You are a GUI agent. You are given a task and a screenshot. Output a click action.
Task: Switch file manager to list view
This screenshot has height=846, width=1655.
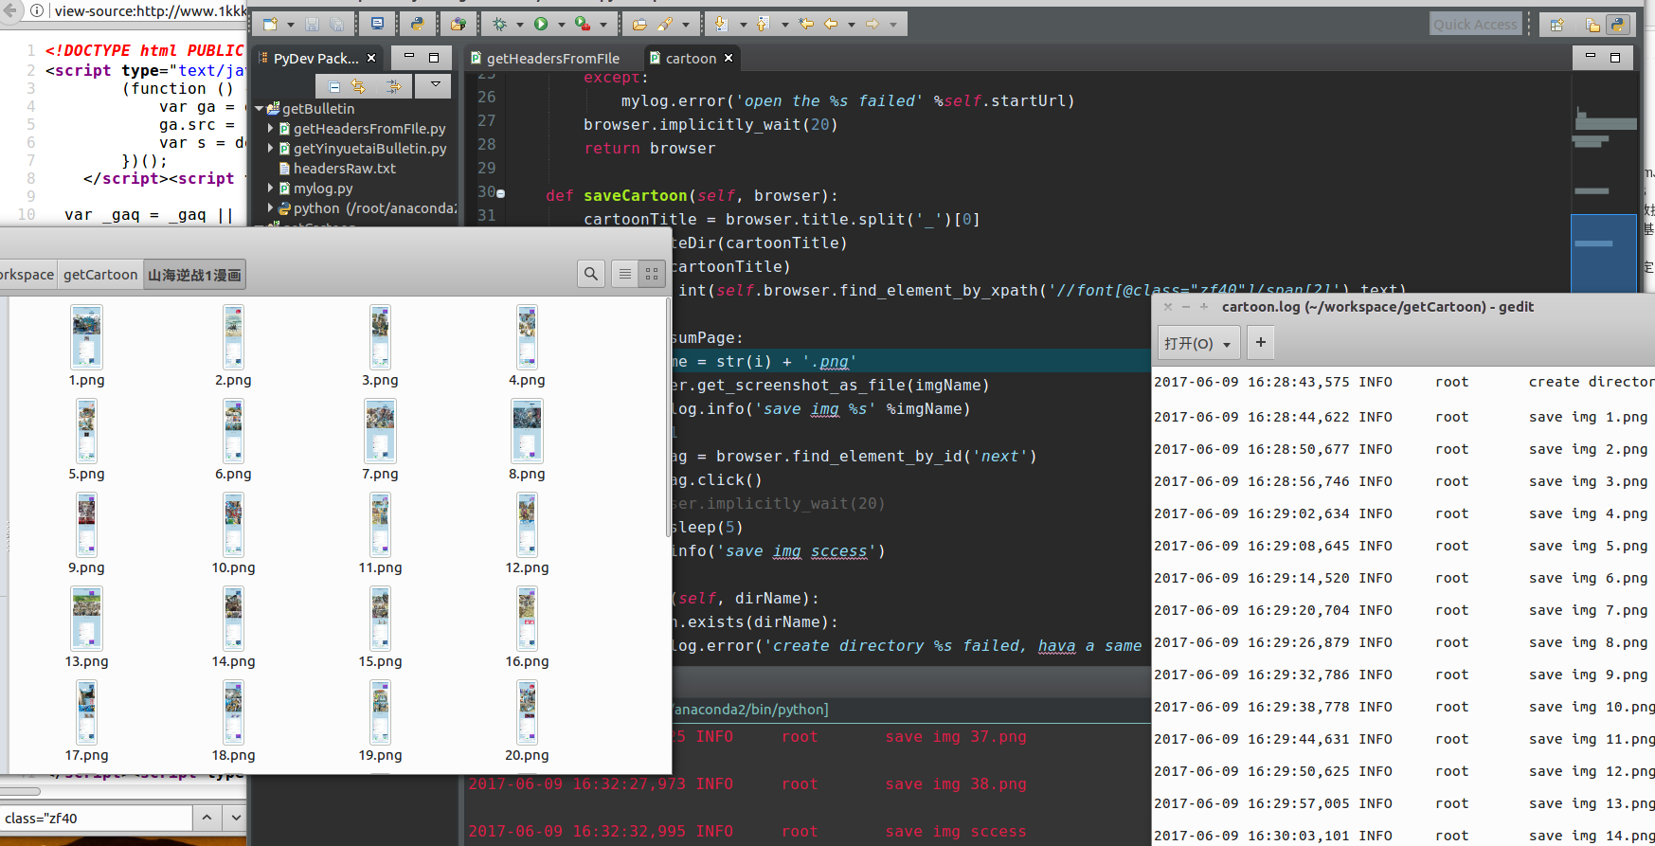click(x=624, y=274)
